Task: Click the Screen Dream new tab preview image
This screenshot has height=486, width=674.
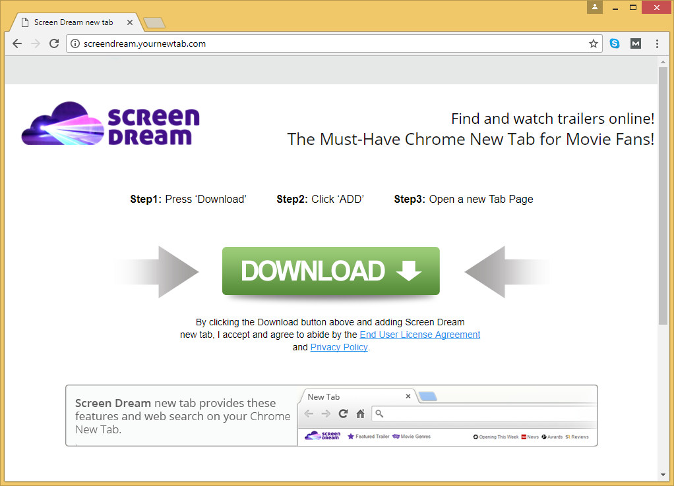Action: (448, 416)
